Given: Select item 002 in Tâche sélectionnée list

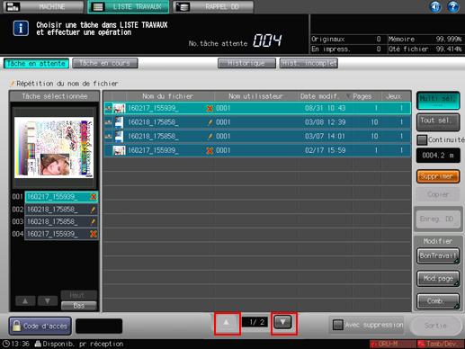Looking at the screenshot, I should [61, 210].
